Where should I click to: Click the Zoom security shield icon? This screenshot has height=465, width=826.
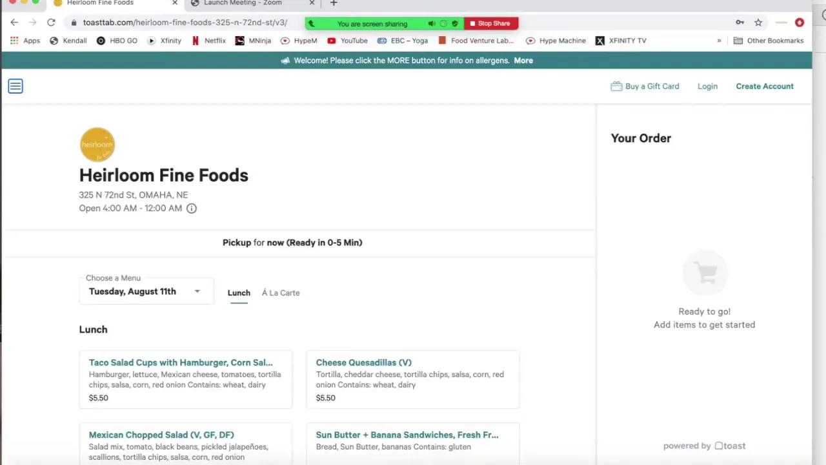(x=455, y=24)
